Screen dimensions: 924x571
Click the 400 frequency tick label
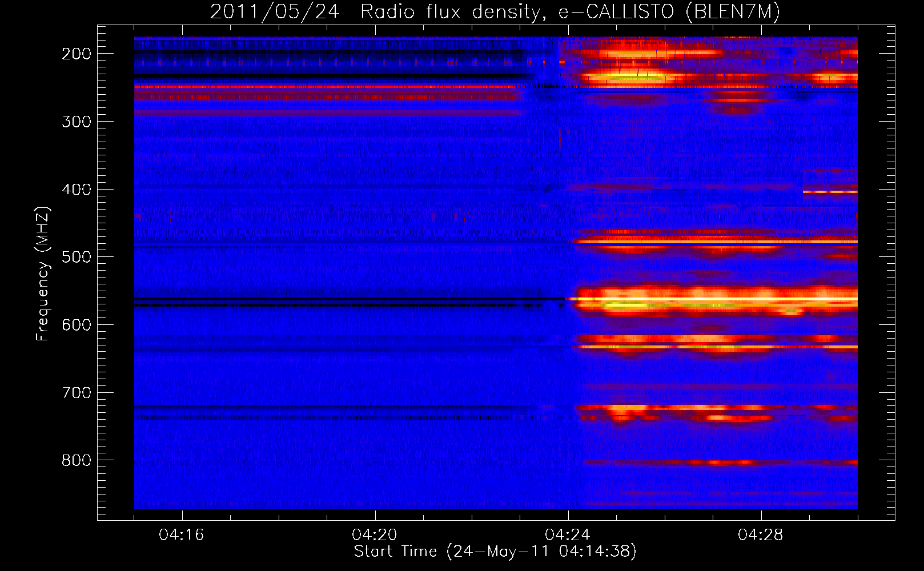click(77, 190)
